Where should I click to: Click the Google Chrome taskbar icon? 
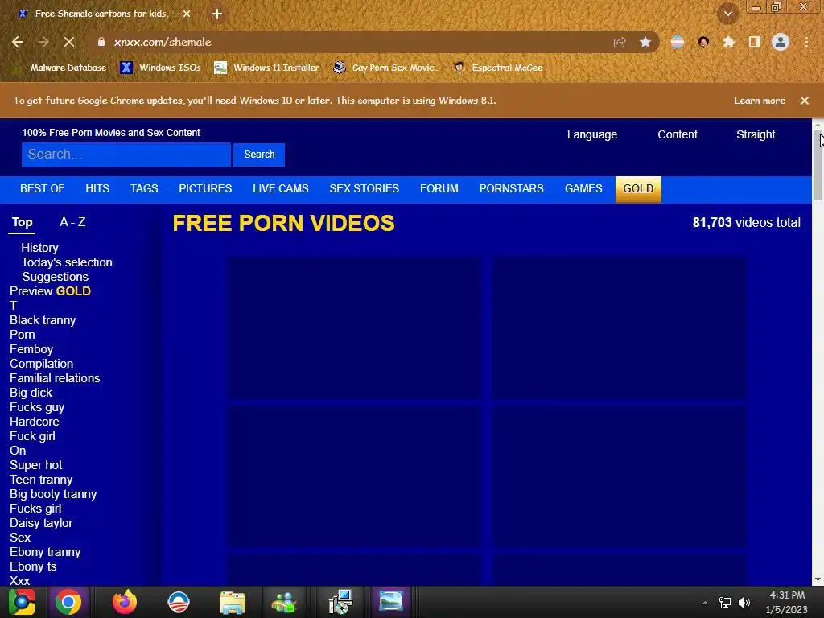tap(68, 602)
